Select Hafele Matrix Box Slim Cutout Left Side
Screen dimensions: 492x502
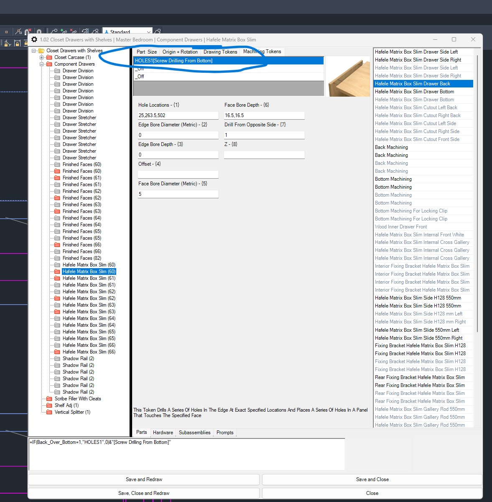point(423,123)
